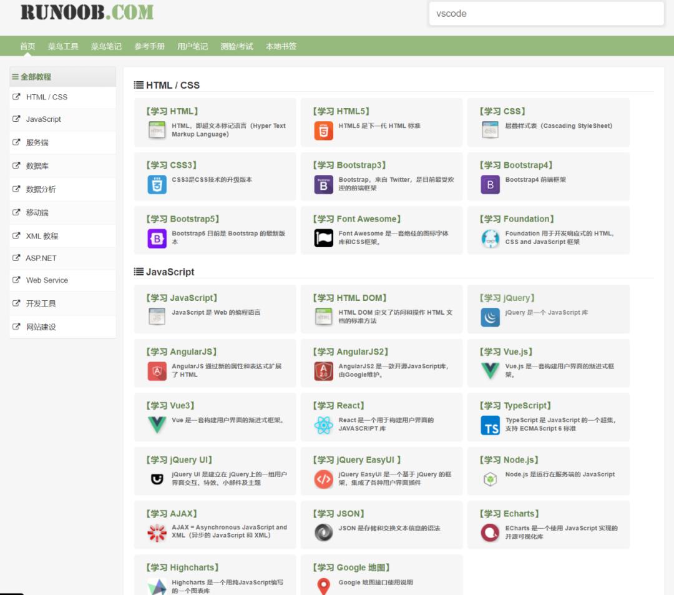Open the 【学习 jQuery】 title link
674x595 pixels.
507,298
